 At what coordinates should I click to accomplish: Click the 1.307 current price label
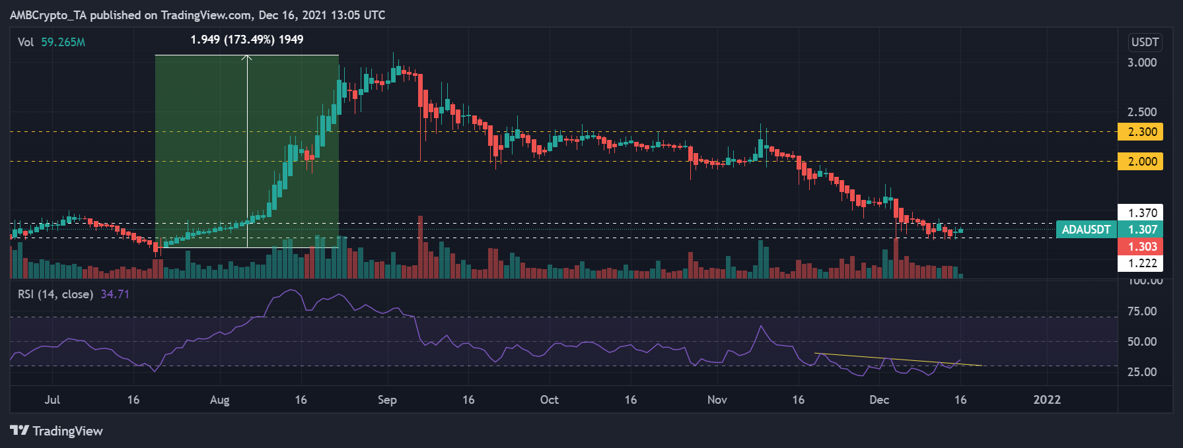tap(1140, 230)
